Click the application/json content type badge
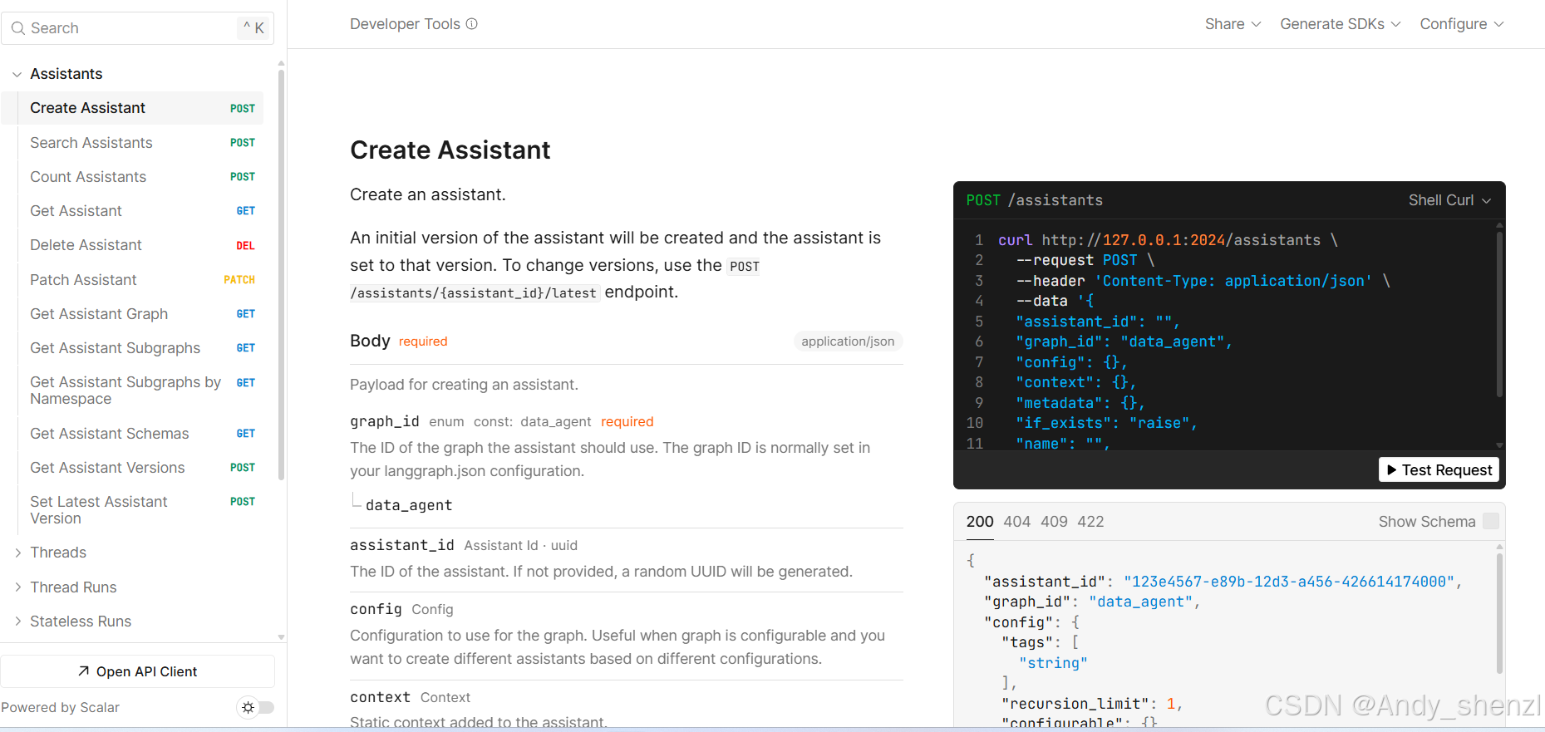This screenshot has height=732, width=1545. pyautogui.click(x=848, y=341)
